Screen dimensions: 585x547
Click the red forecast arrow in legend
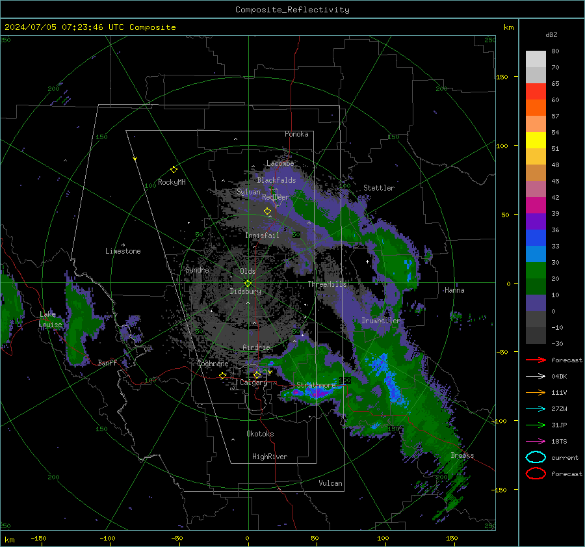(536, 360)
